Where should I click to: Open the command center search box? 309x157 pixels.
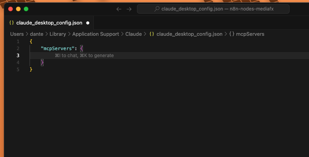213,9
